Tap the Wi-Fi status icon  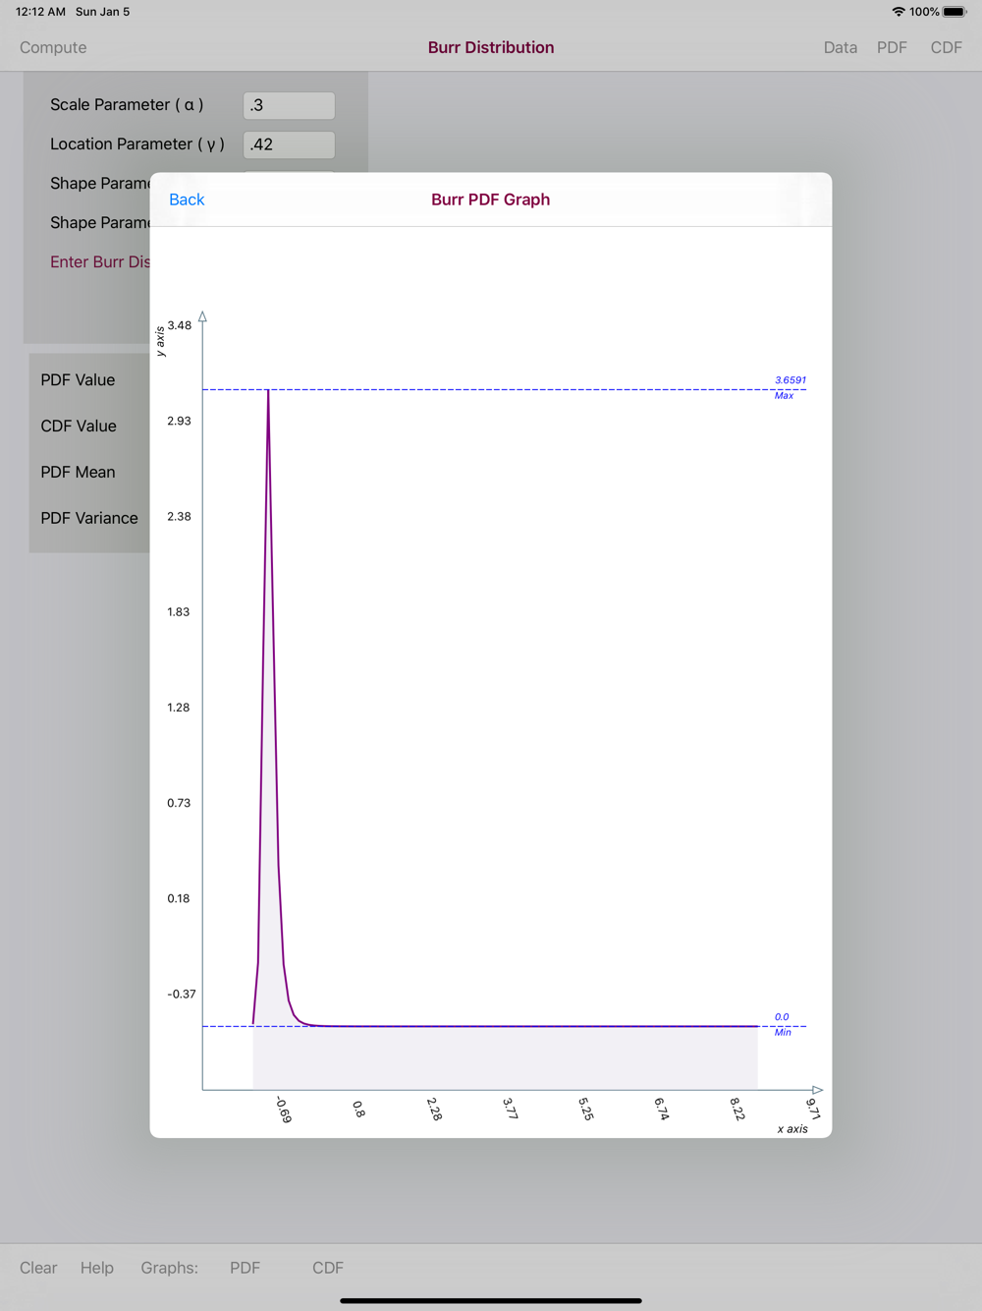coord(899,12)
